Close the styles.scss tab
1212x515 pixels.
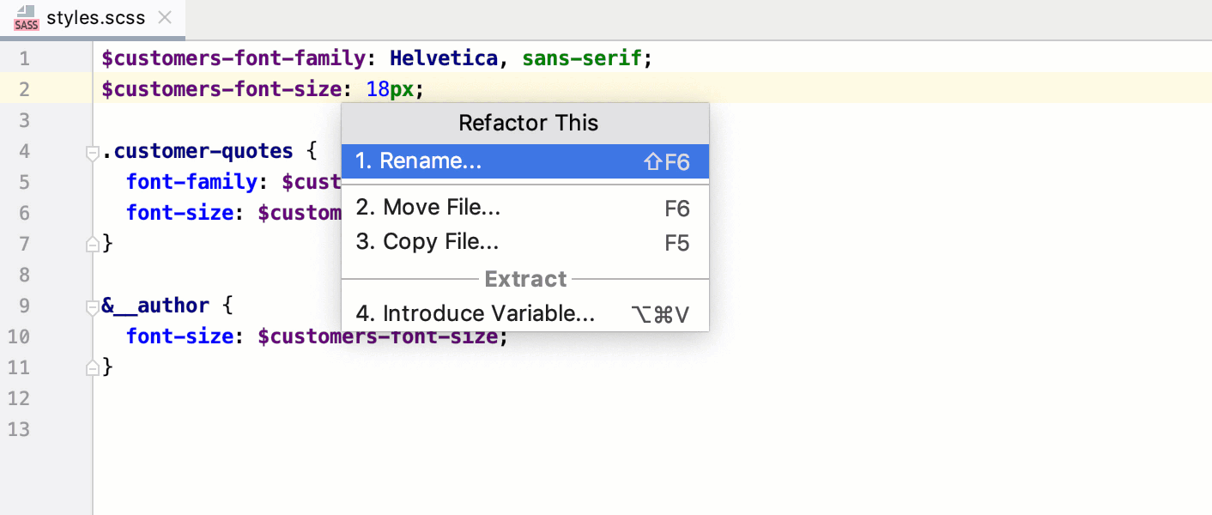(x=163, y=16)
